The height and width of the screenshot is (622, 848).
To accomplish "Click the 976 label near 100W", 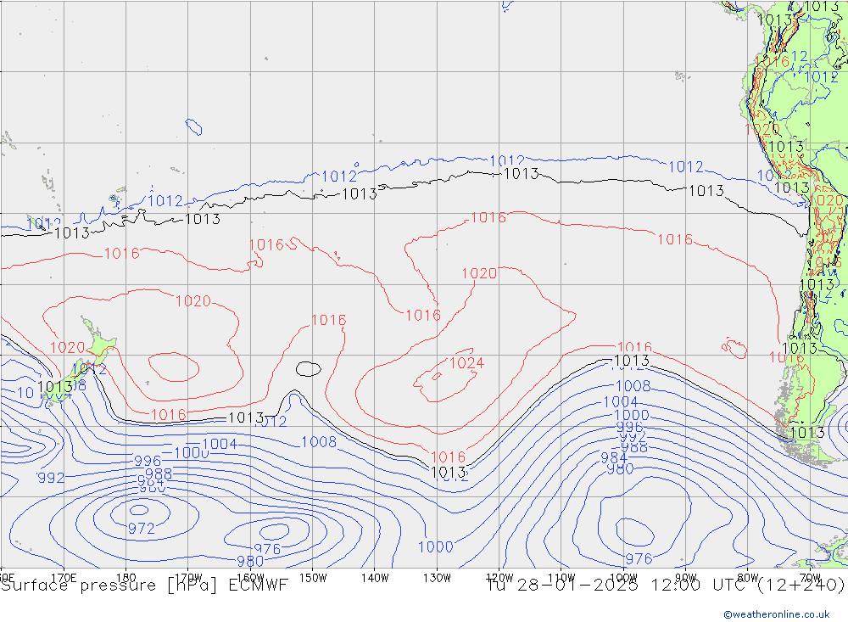I will tap(638, 558).
